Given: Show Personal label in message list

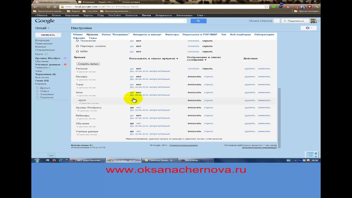Looking at the screenshot, I should [x=193, y=68].
